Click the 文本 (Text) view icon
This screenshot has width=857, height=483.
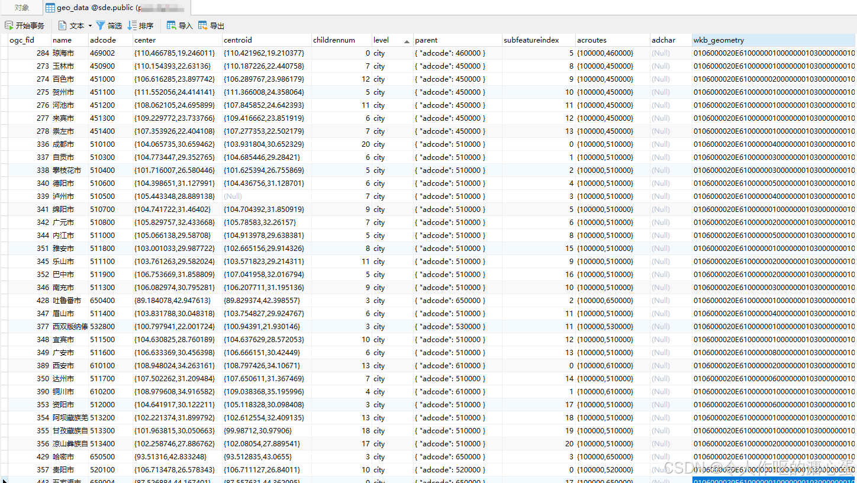point(62,25)
